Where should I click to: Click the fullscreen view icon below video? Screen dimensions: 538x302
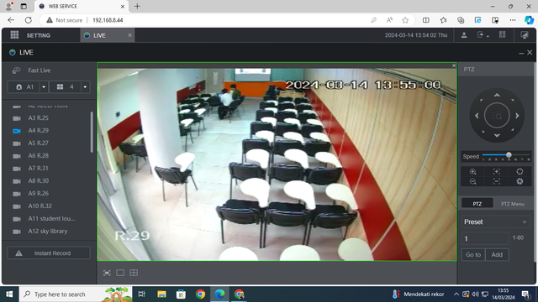pyautogui.click(x=107, y=273)
